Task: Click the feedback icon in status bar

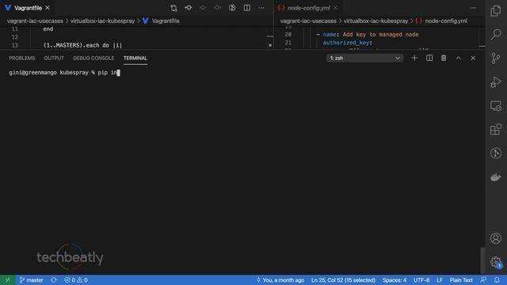Action: point(483,280)
